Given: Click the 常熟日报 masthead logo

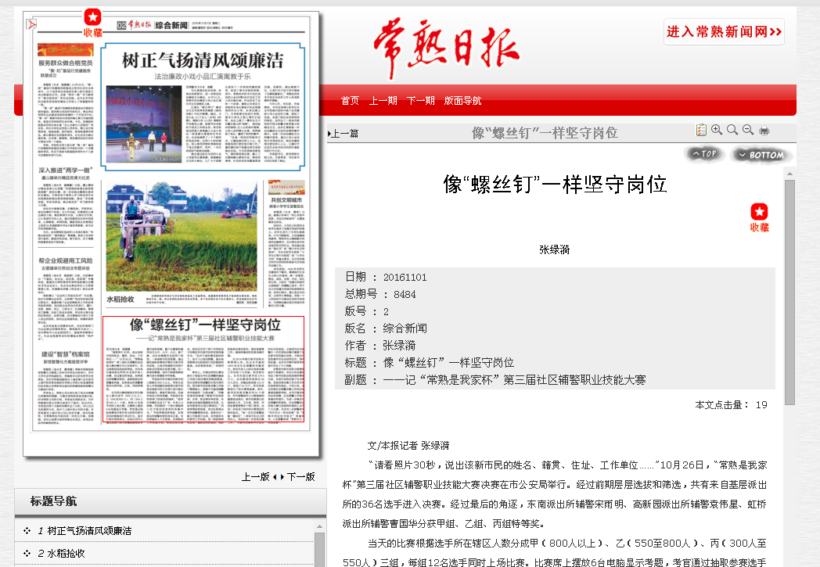Looking at the screenshot, I should (446, 48).
